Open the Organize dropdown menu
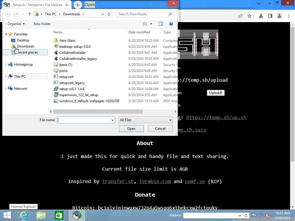 pyautogui.click(x=16, y=24)
